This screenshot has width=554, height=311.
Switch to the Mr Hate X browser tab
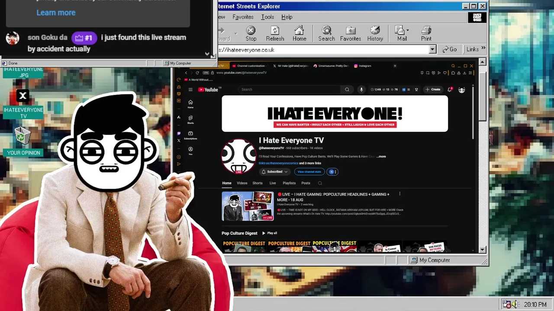pos(290,66)
